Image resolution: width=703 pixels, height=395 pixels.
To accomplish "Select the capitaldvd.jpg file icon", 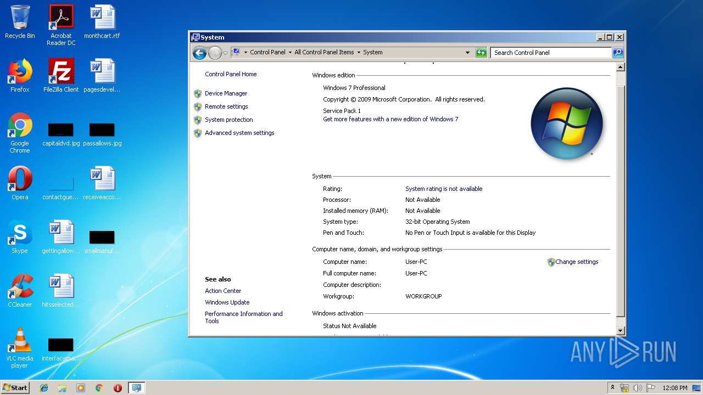I will [61, 135].
